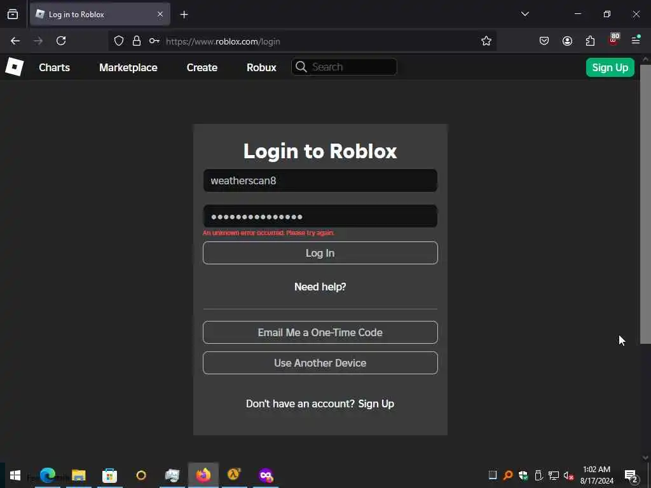Open the Pocket save icon
Viewport: 651px width, 488px height.
click(544, 41)
